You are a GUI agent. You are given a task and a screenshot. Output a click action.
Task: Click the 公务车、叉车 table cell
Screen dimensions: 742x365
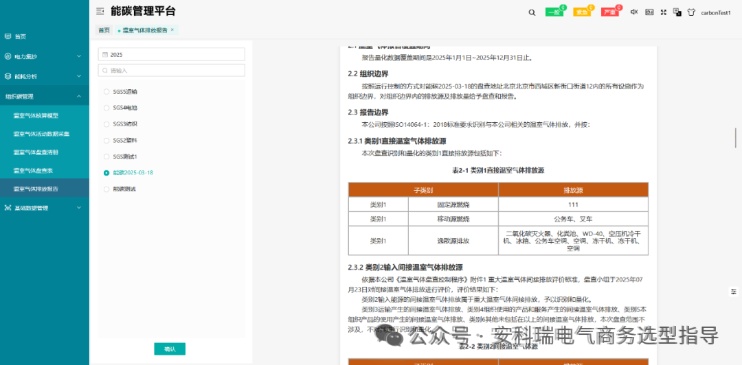click(x=573, y=220)
